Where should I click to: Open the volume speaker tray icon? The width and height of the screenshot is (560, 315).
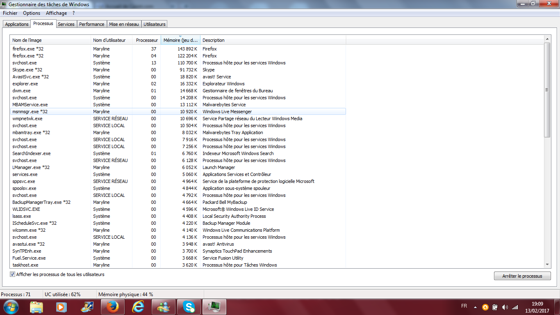coord(505,307)
